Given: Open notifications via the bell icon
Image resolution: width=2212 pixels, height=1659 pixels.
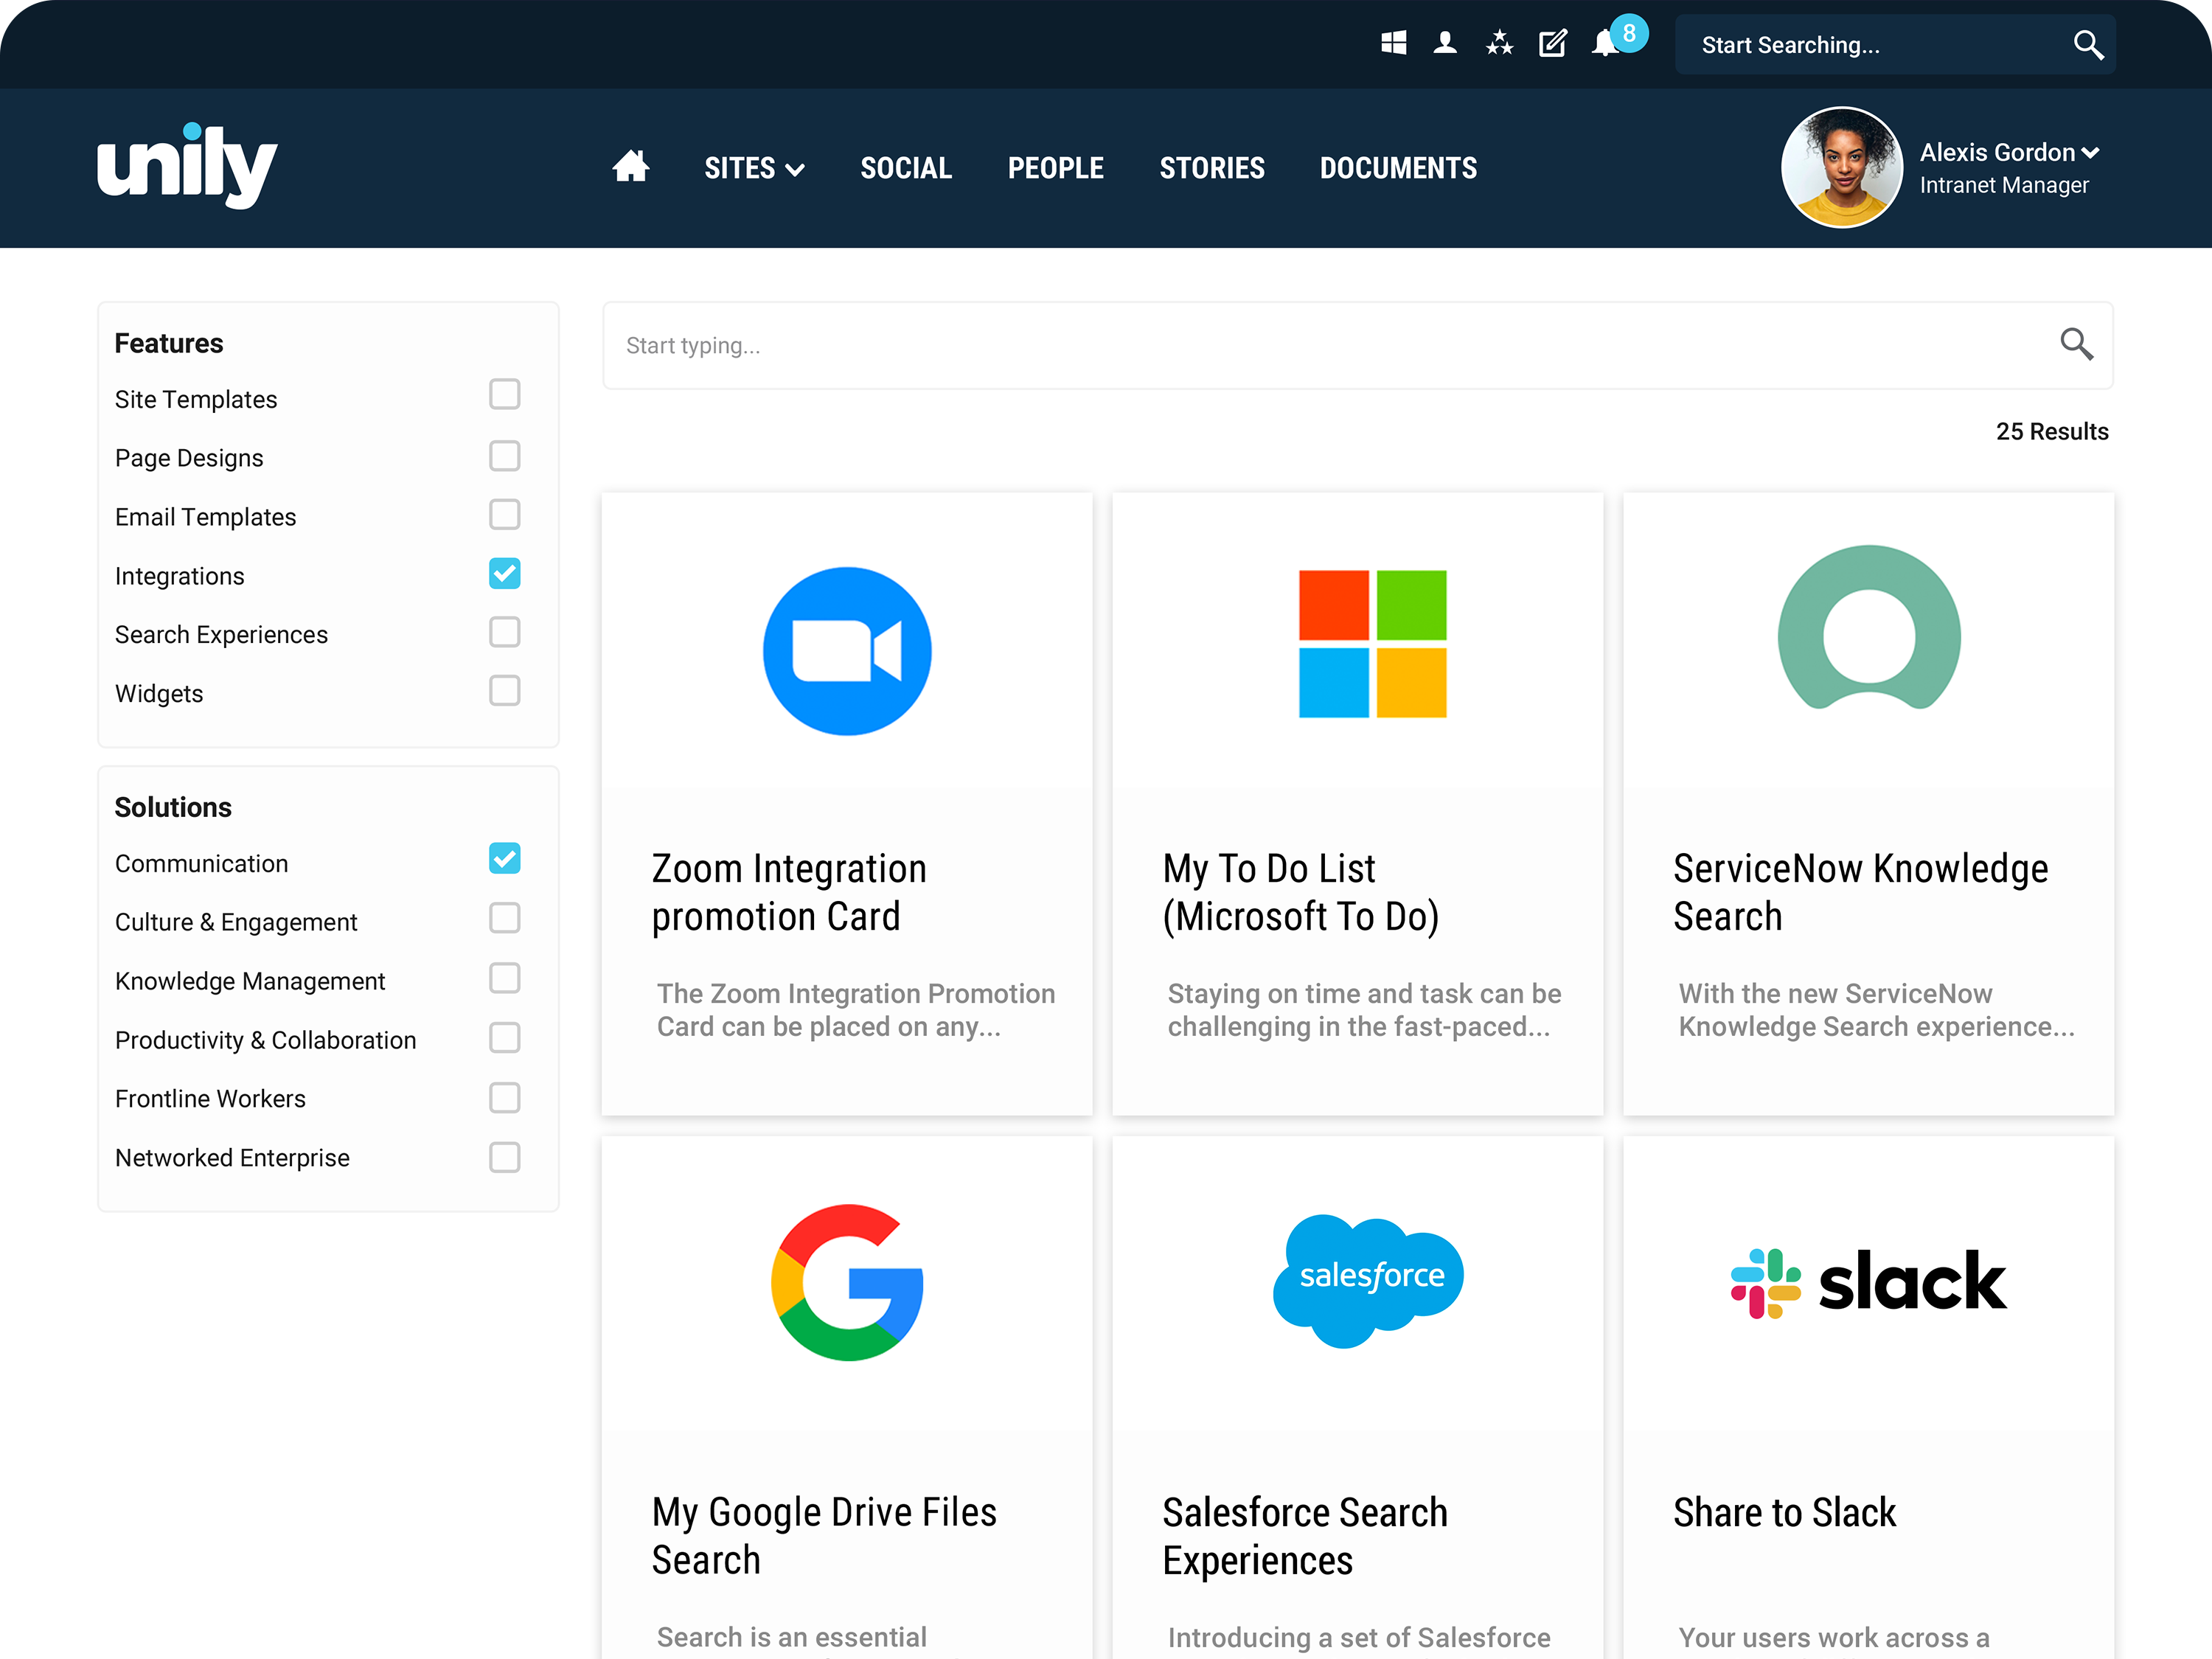Looking at the screenshot, I should pos(1606,44).
